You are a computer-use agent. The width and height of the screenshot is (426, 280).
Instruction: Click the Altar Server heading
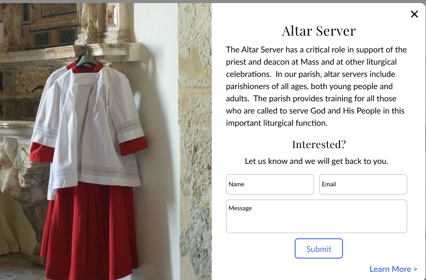pos(319,31)
